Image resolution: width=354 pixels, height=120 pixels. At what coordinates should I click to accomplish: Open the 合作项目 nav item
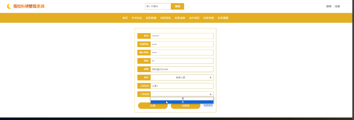coord(194,18)
